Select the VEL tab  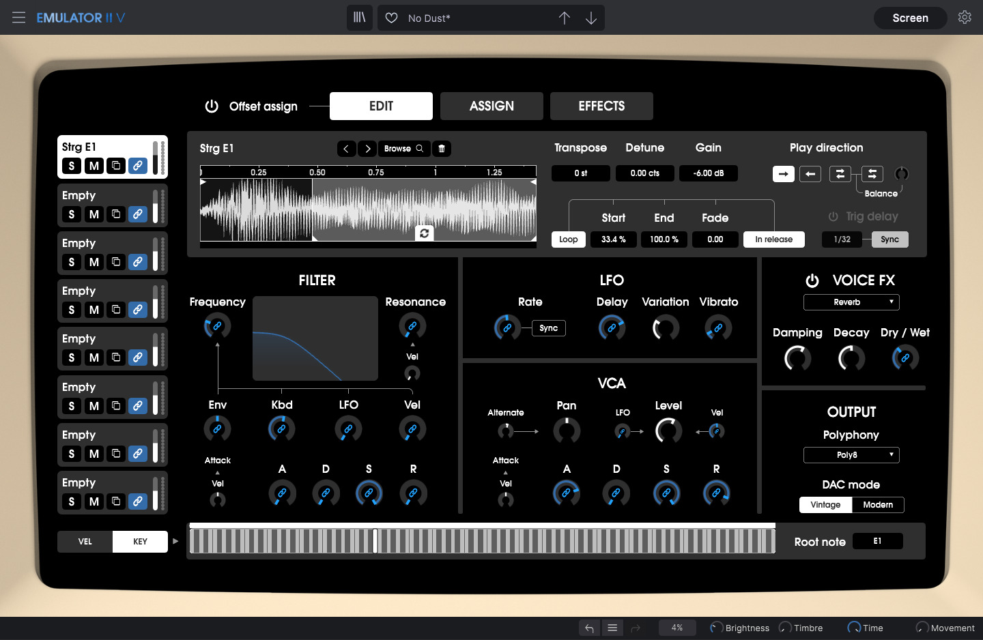[x=85, y=542]
